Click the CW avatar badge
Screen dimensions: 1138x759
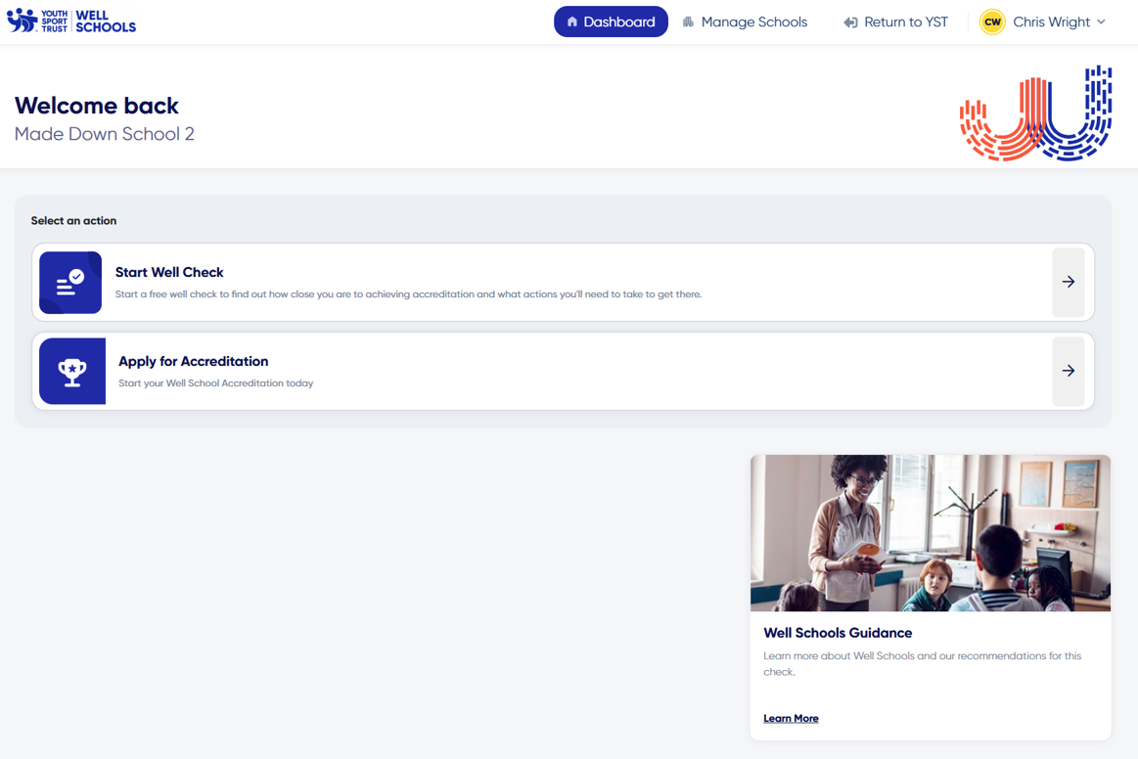[x=991, y=21]
